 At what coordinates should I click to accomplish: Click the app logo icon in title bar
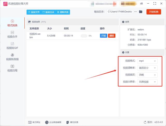click(x=5, y=4)
